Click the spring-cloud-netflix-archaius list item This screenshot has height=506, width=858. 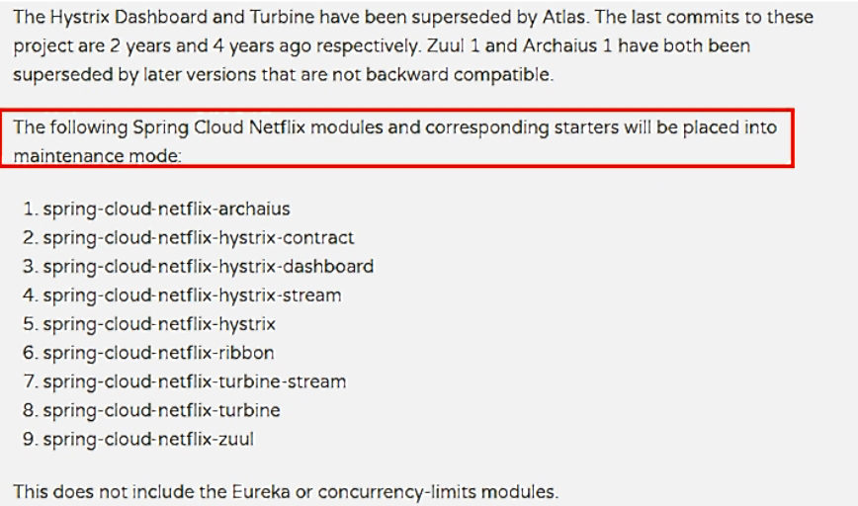(x=166, y=209)
